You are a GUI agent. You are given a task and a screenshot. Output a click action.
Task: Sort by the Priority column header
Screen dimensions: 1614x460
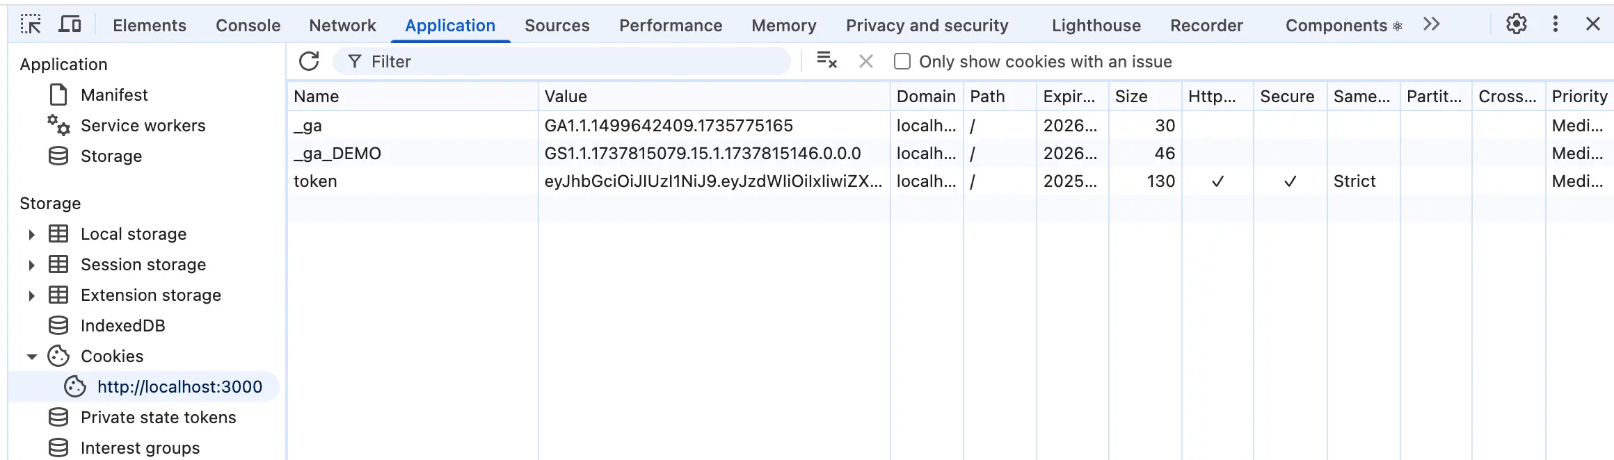point(1579,97)
